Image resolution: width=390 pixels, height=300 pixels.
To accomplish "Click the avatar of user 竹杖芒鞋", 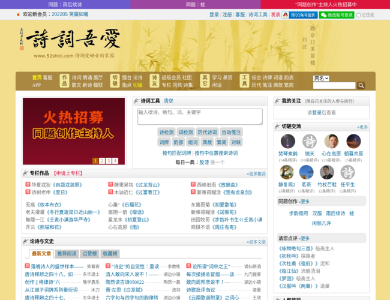I will coord(326,173).
